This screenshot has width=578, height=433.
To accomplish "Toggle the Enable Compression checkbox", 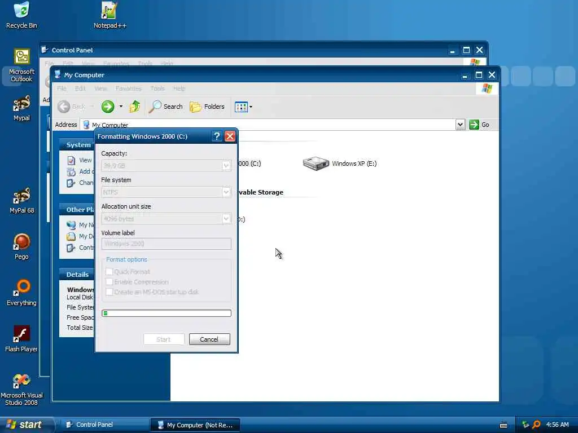I will pos(109,282).
